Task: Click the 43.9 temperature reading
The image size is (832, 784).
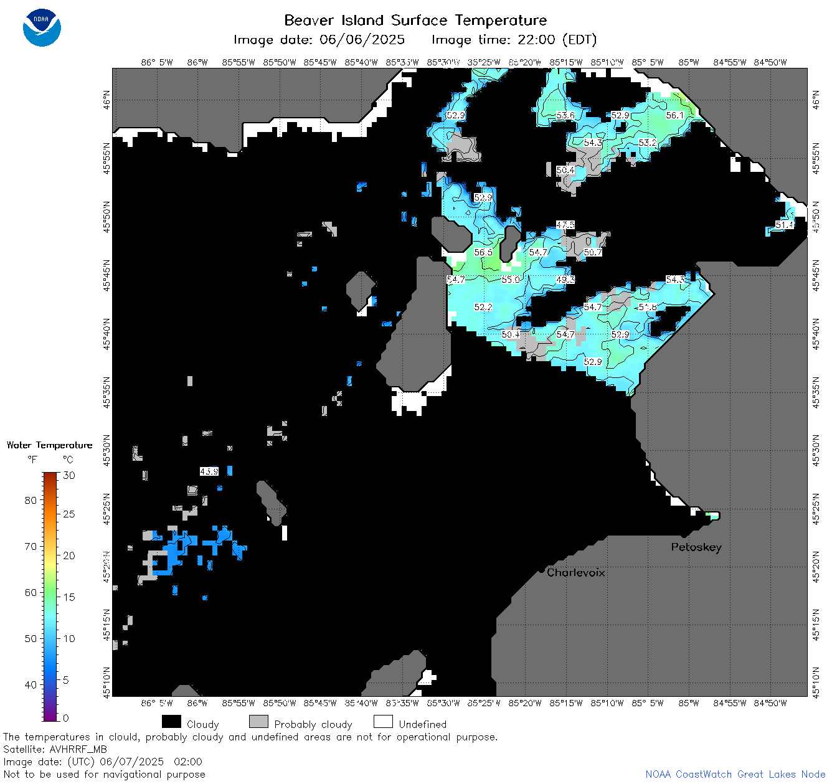Action: click(209, 471)
